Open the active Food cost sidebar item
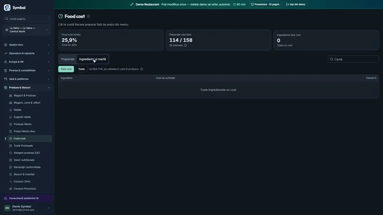 point(30,139)
